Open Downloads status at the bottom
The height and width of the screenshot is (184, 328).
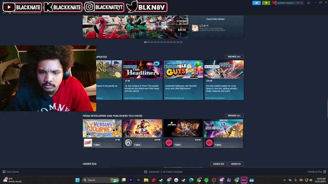point(163,172)
